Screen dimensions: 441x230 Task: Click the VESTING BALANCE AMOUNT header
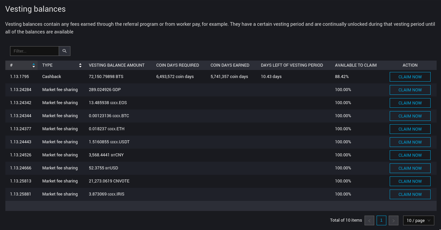(x=117, y=65)
